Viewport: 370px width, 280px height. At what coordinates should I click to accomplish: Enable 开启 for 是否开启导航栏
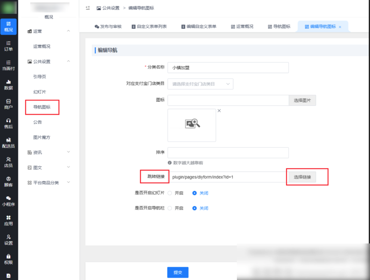point(170,208)
